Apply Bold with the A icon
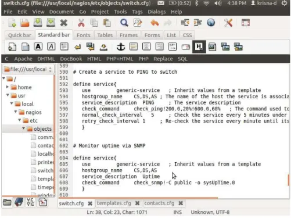This screenshot has height=218, width=291. [x=38, y=47]
